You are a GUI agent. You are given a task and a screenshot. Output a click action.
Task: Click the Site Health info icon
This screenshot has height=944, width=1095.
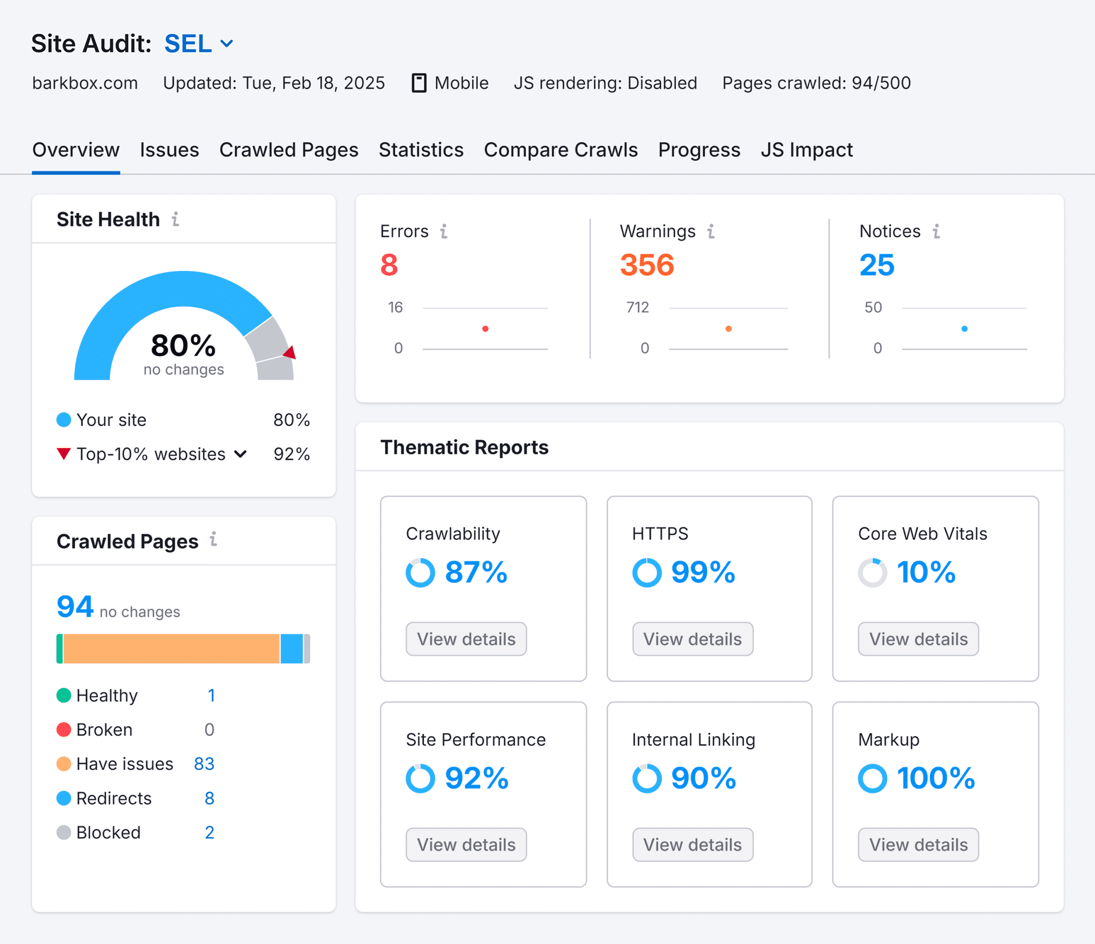175,219
